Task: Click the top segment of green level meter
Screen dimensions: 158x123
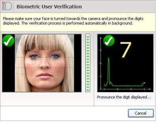Action: pos(88,37)
